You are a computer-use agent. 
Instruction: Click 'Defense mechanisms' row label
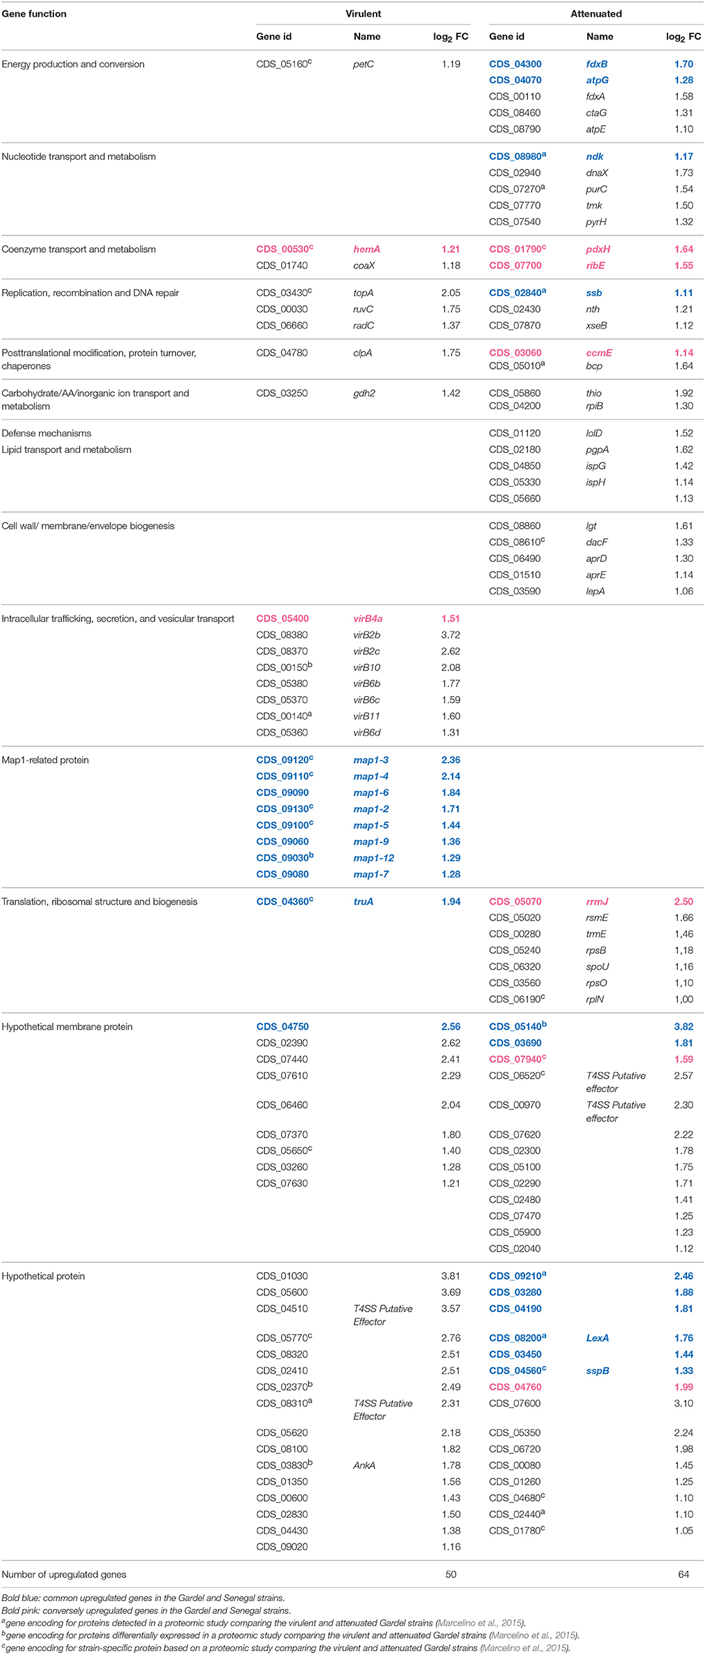click(x=46, y=433)
